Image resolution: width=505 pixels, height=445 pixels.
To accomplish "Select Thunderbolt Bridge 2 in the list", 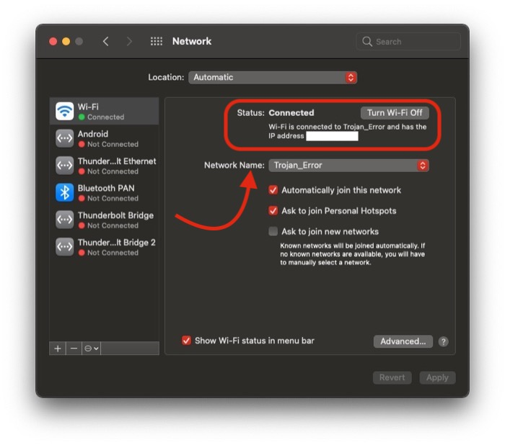I will point(115,247).
